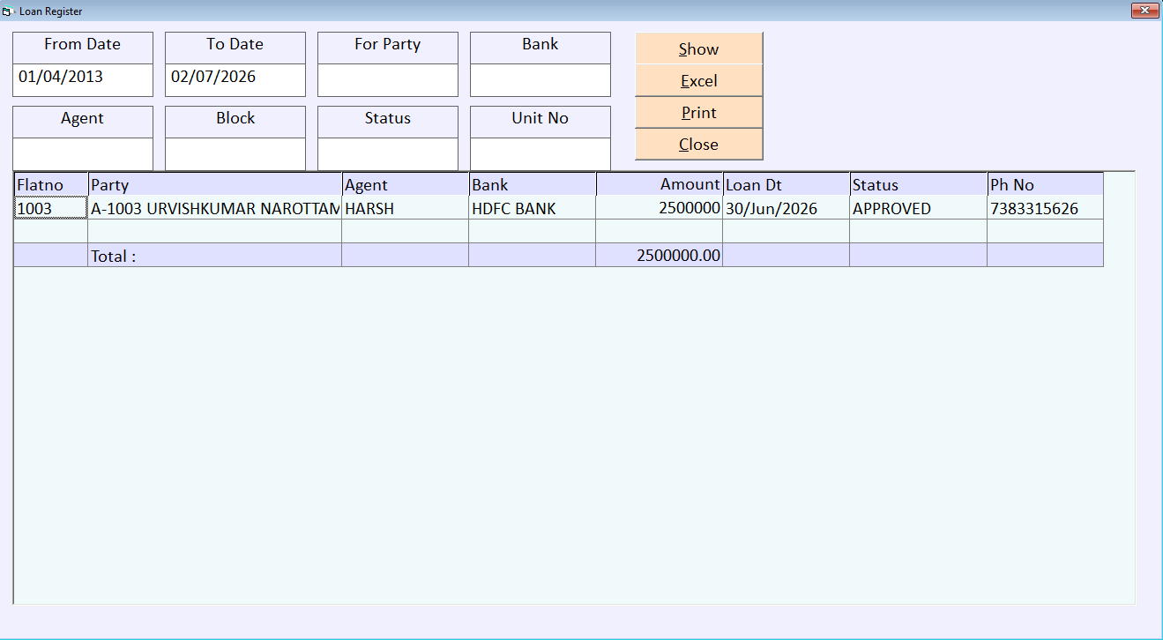Click the 2500000.00 total amount cell
This screenshot has height=640, width=1163.
click(x=660, y=256)
